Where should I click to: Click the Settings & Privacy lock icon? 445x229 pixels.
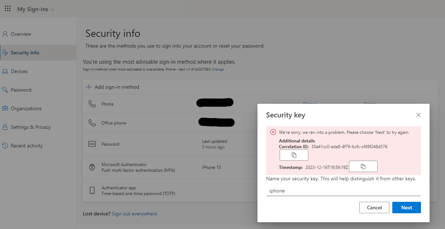5,127
